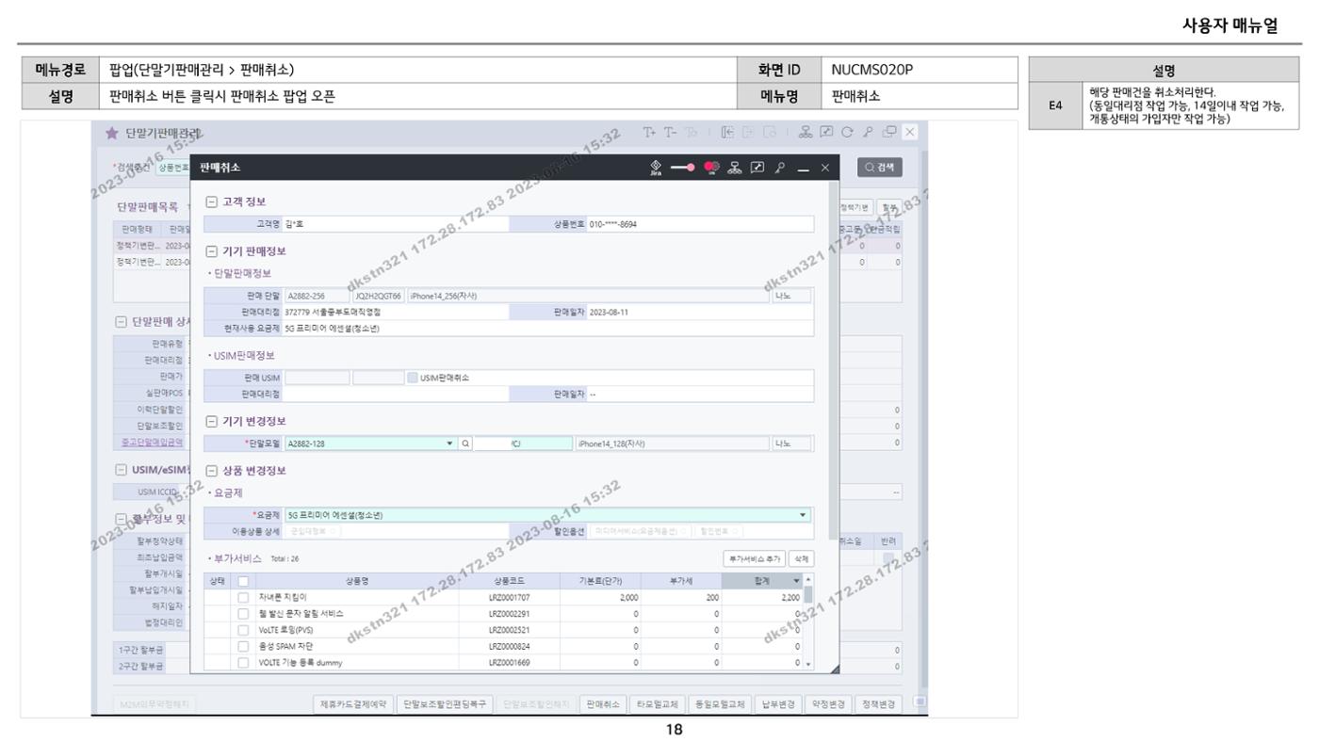Click the 고객명 field showing 김*호

[395, 223]
